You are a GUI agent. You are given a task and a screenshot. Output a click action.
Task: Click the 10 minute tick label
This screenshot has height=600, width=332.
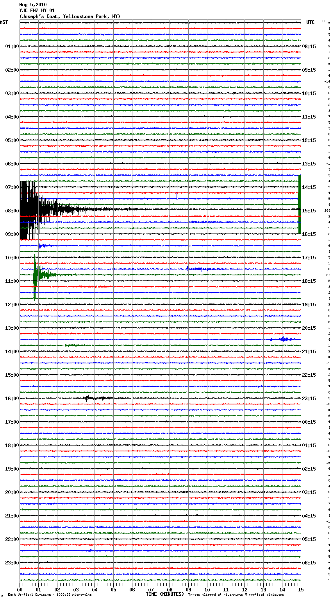point(207,589)
